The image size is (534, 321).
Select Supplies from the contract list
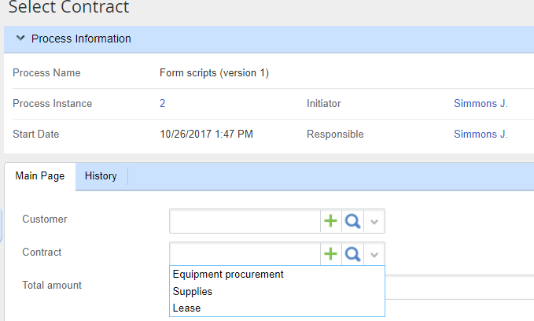tap(193, 291)
